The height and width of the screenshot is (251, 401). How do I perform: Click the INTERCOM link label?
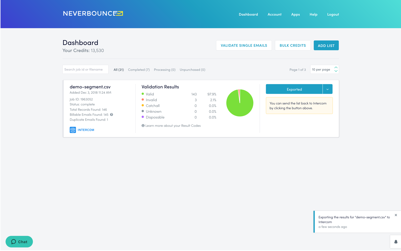click(86, 130)
